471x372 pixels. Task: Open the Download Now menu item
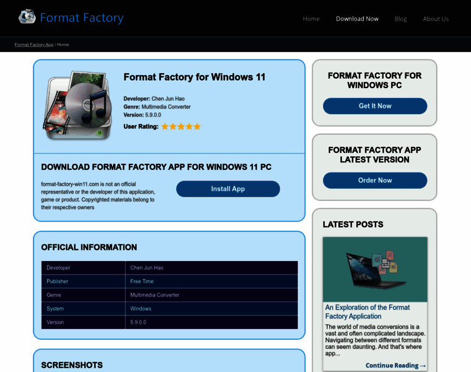(x=357, y=19)
